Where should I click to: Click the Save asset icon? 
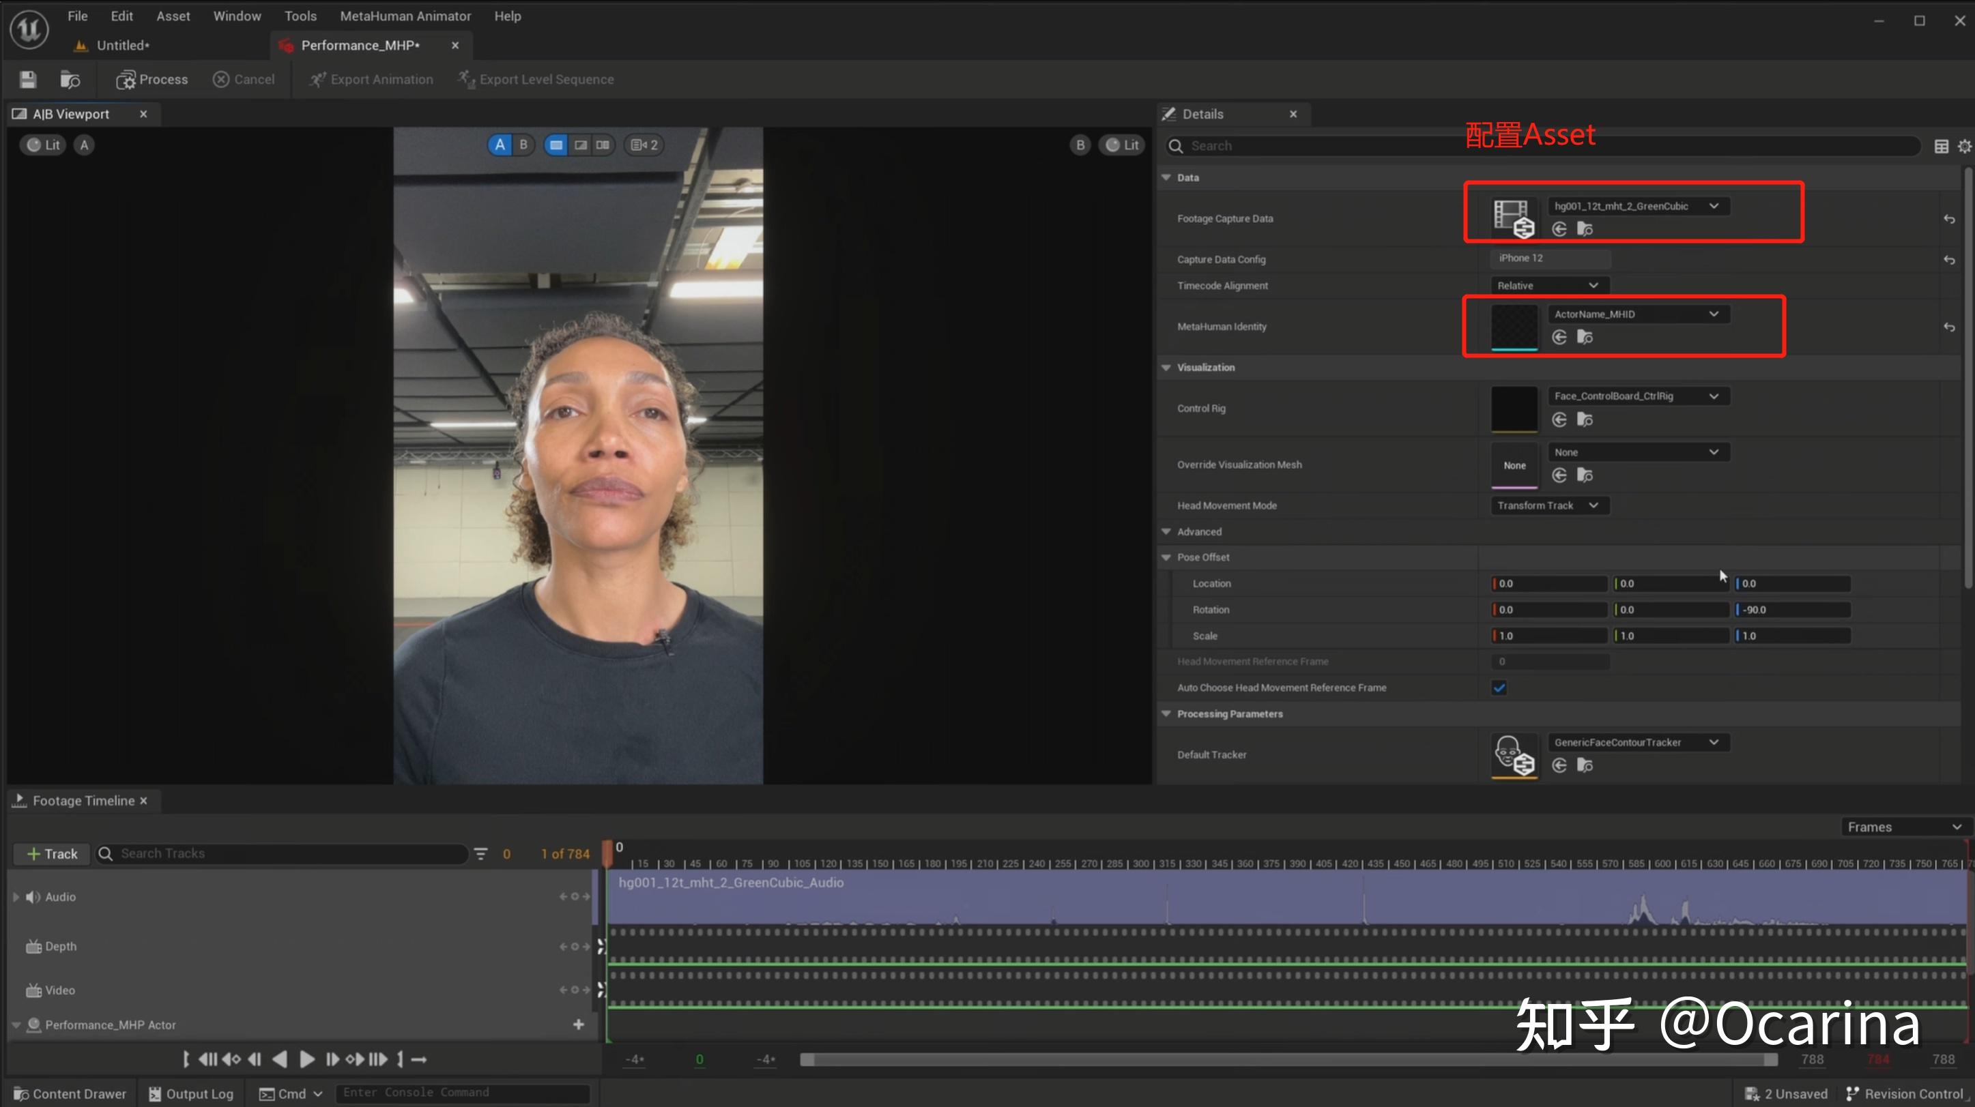[29, 79]
